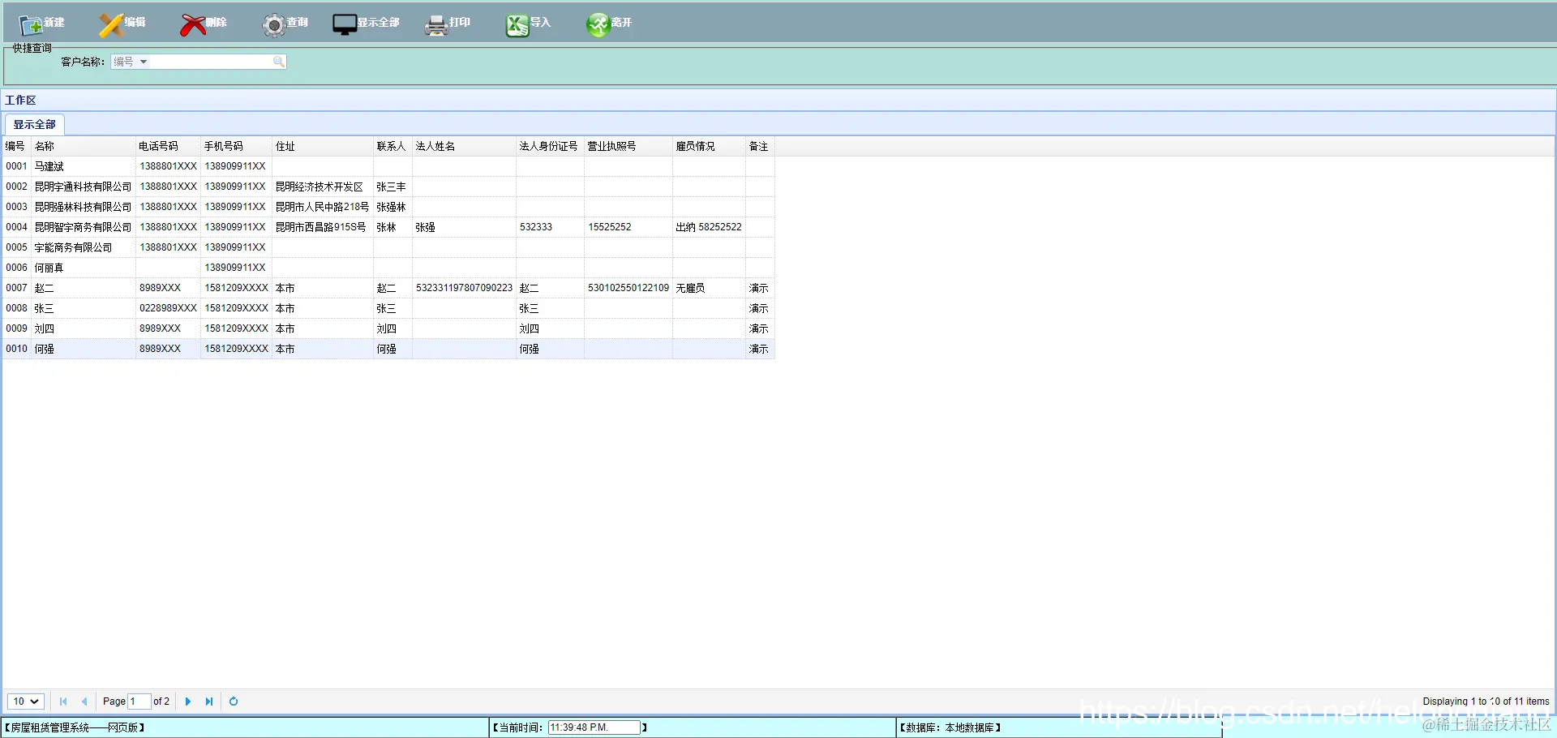Sort by 住址 column header

click(x=322, y=147)
